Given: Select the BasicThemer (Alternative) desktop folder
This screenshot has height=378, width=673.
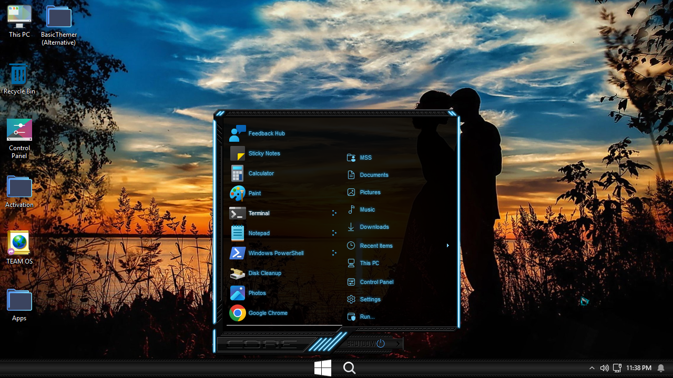Looking at the screenshot, I should point(59,25).
